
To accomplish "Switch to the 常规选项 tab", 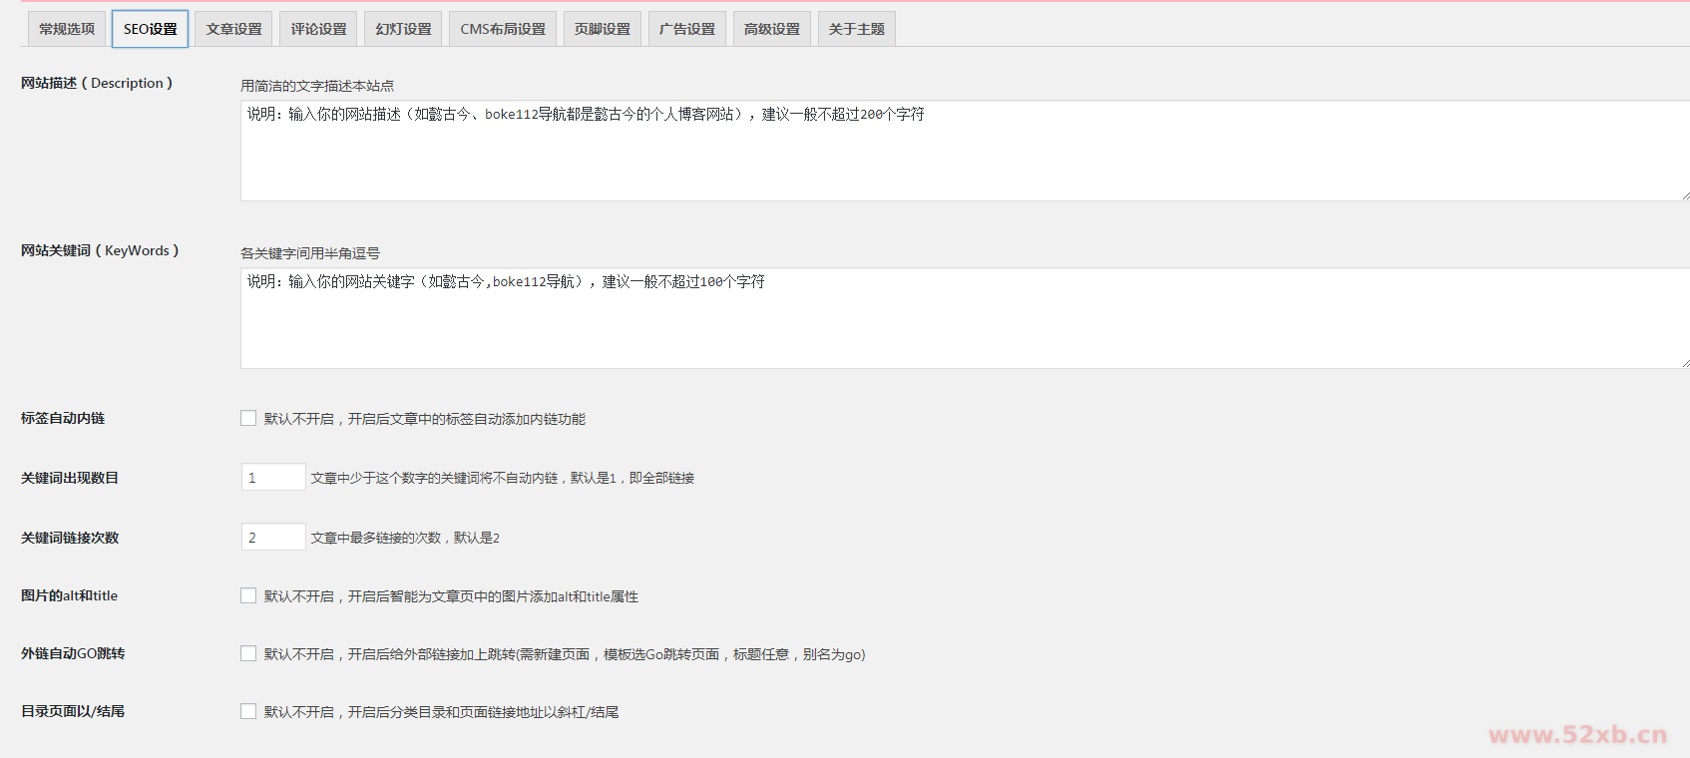I will click(67, 29).
